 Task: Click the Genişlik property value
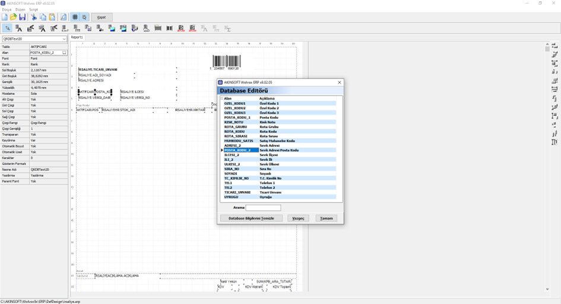(48, 82)
